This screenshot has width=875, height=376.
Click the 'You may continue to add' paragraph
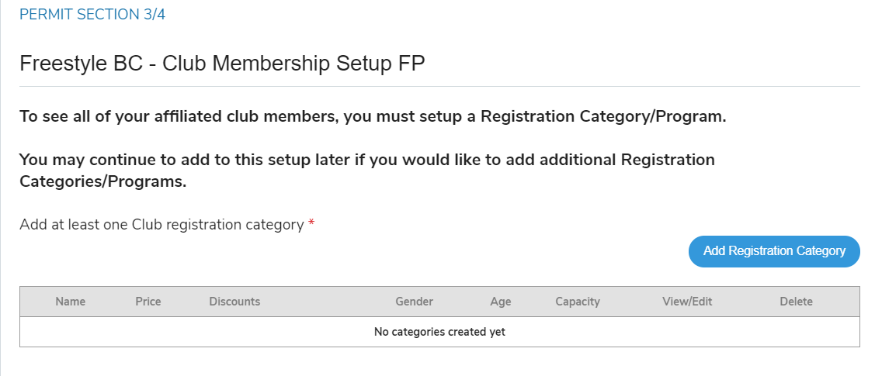pos(366,160)
